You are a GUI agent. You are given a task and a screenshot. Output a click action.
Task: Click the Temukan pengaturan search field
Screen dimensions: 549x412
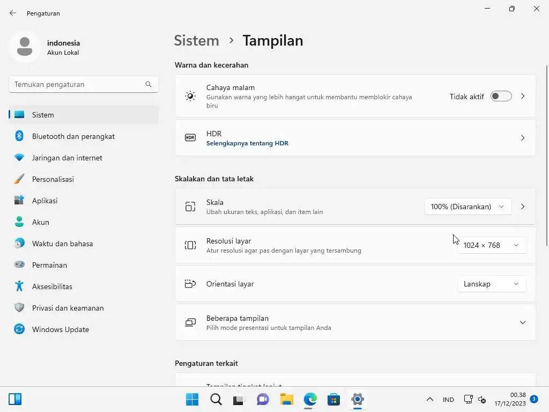click(x=84, y=84)
